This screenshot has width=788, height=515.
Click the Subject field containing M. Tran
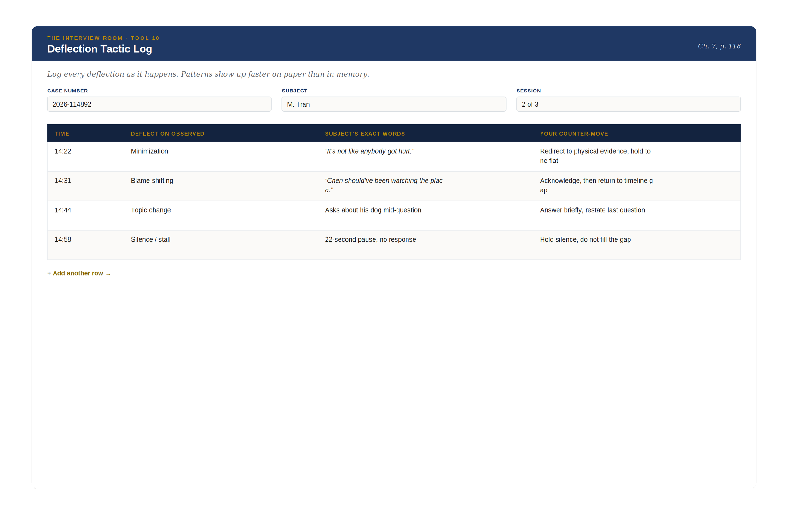[394, 104]
